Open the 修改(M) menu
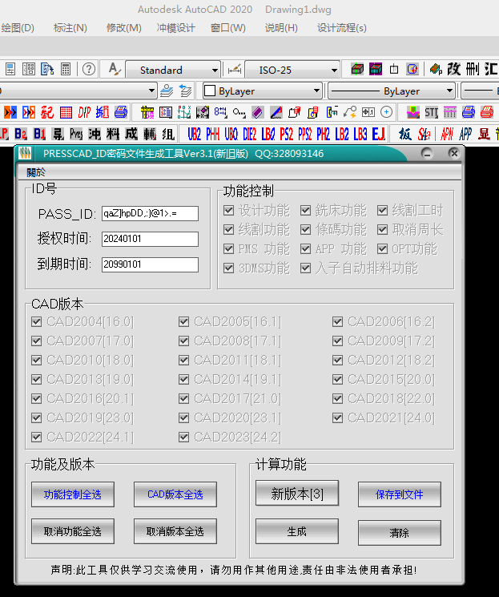The image size is (499, 597). [124, 28]
